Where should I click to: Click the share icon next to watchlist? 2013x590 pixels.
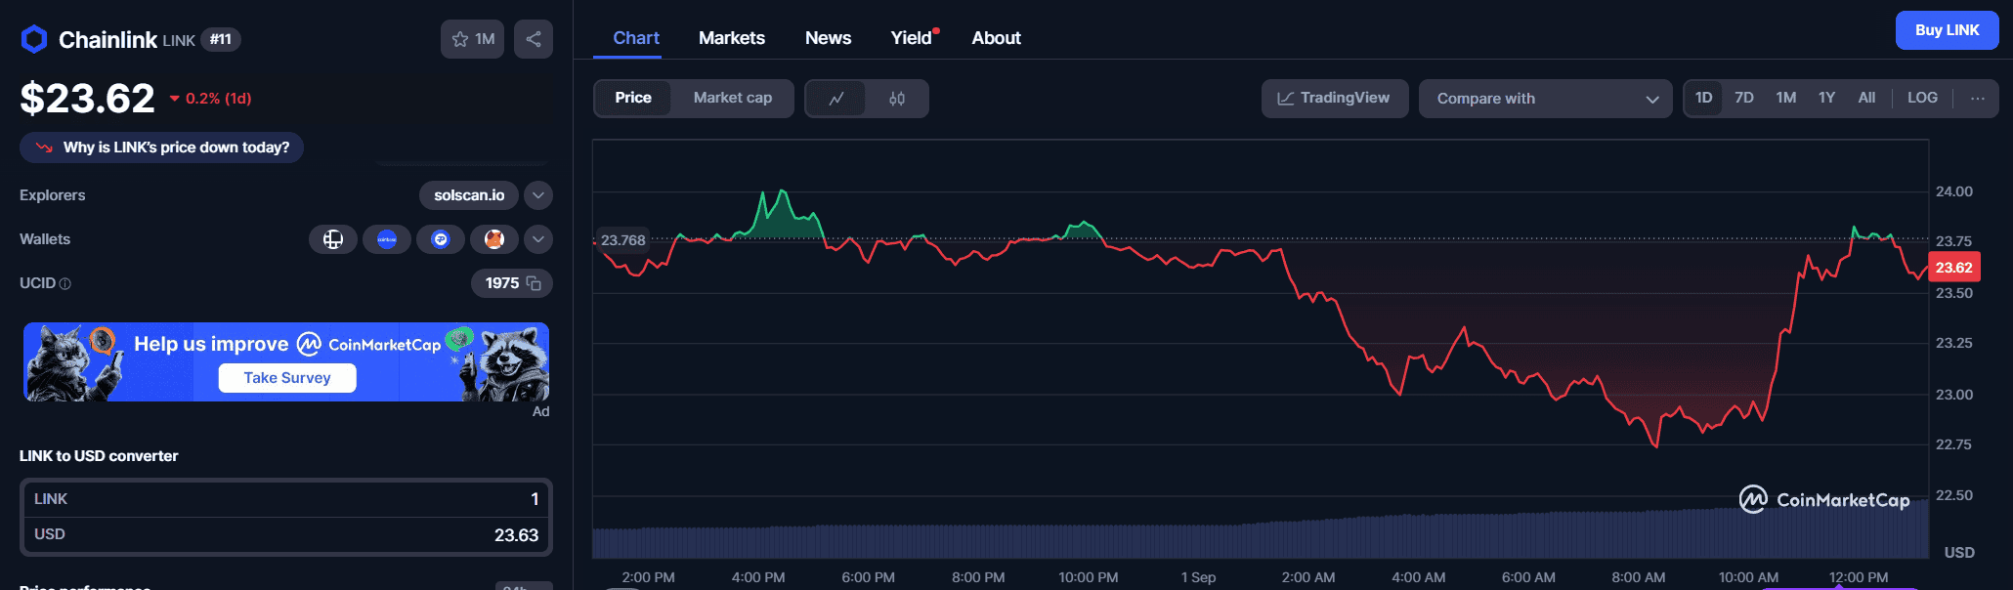[x=533, y=39]
